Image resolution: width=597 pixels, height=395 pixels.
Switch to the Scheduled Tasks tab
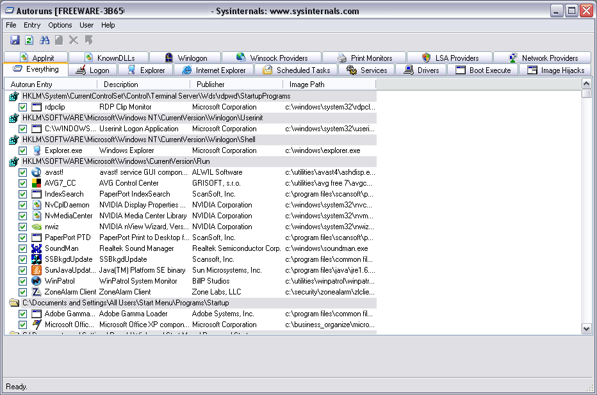tap(297, 70)
